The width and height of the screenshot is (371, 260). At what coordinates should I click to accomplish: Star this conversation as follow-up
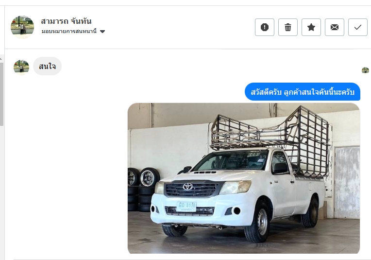coord(311,27)
